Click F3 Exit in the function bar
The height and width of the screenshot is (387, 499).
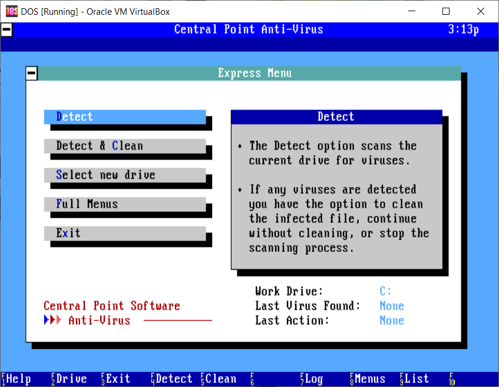tap(115, 379)
